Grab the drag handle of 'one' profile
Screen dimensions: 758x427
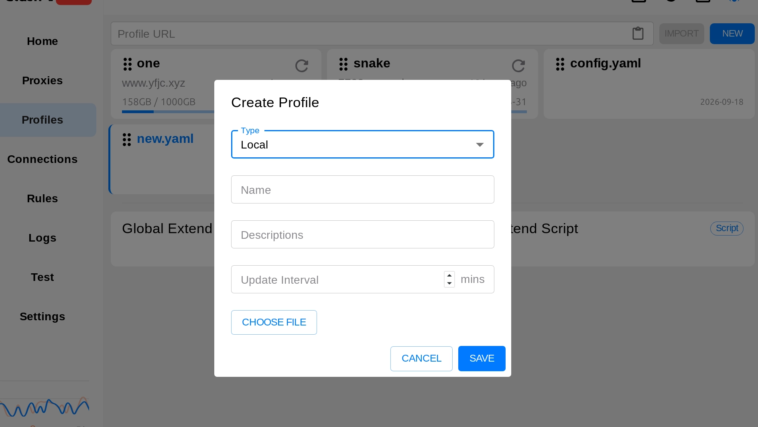coord(128,64)
